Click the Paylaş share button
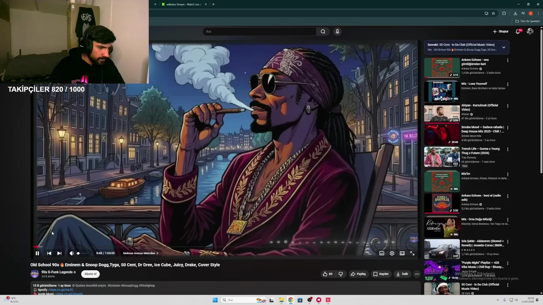The width and height of the screenshot is (543, 305). coord(358,274)
